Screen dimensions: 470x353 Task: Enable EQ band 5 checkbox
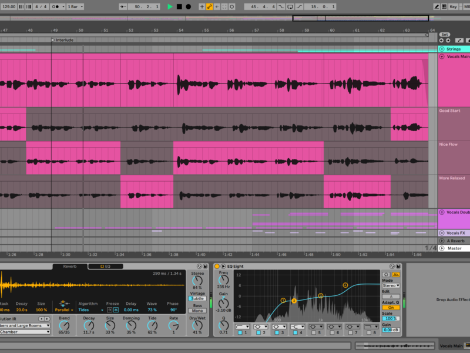[315, 333]
